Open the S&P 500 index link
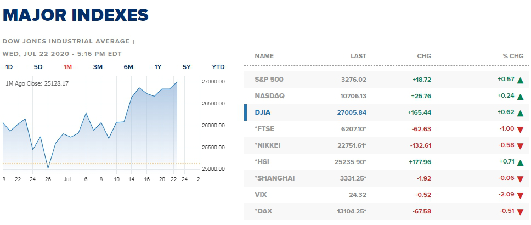Screen dimensions: 531x225 pyautogui.click(x=269, y=80)
